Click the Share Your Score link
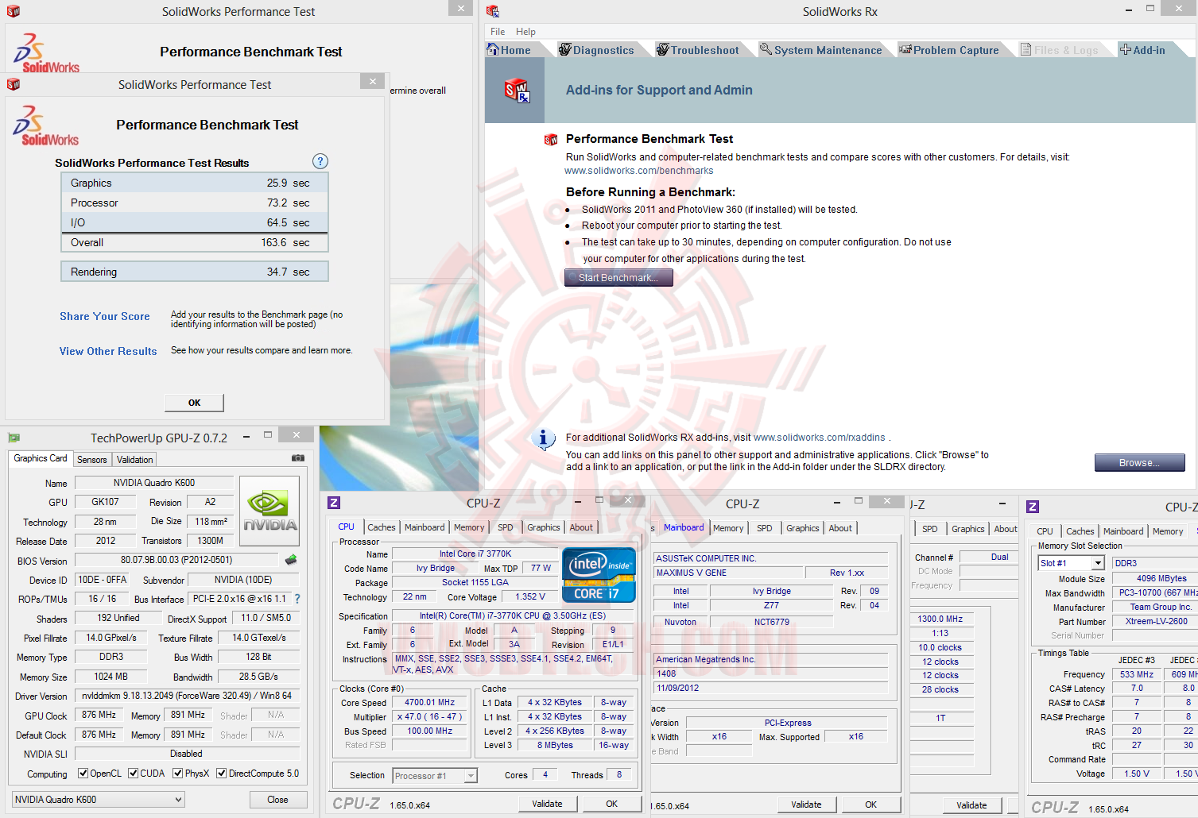 pos(105,316)
